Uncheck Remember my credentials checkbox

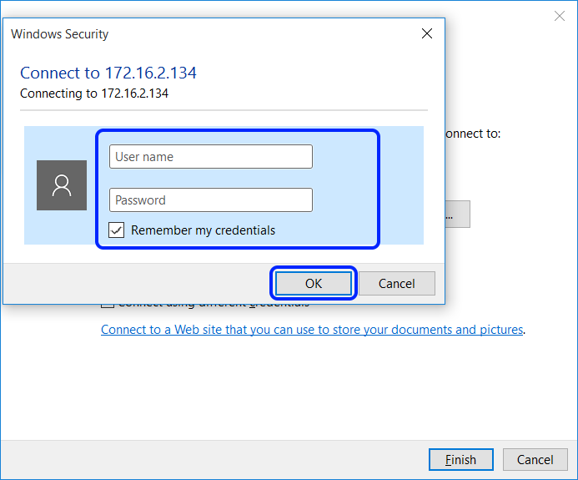click(116, 230)
